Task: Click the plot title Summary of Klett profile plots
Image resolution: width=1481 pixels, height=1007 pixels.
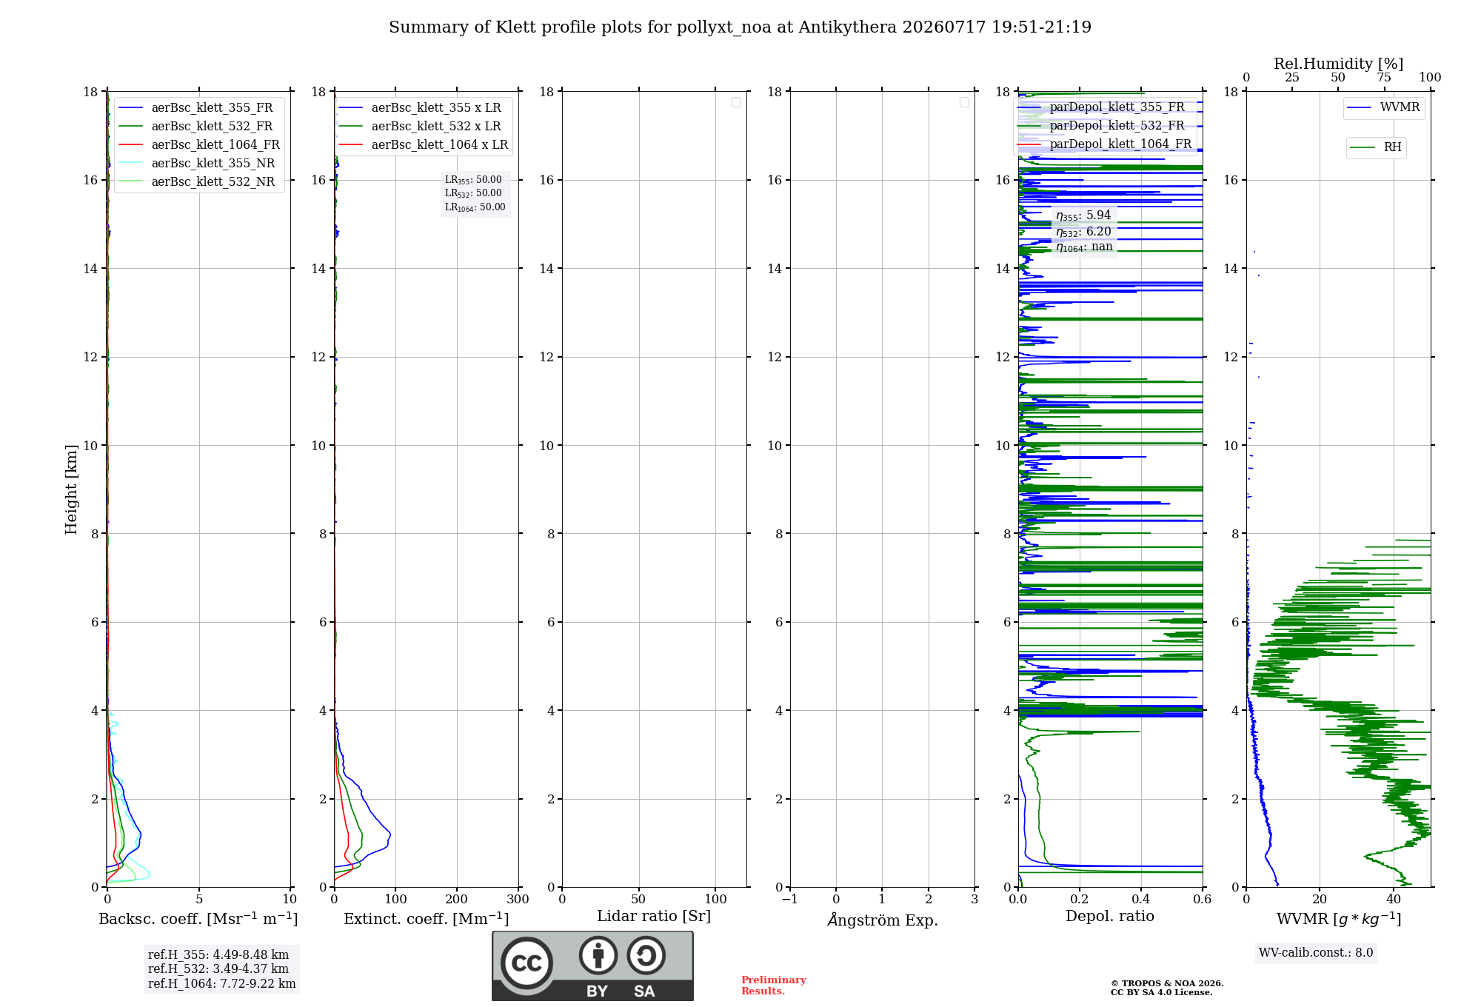Action: (740, 27)
